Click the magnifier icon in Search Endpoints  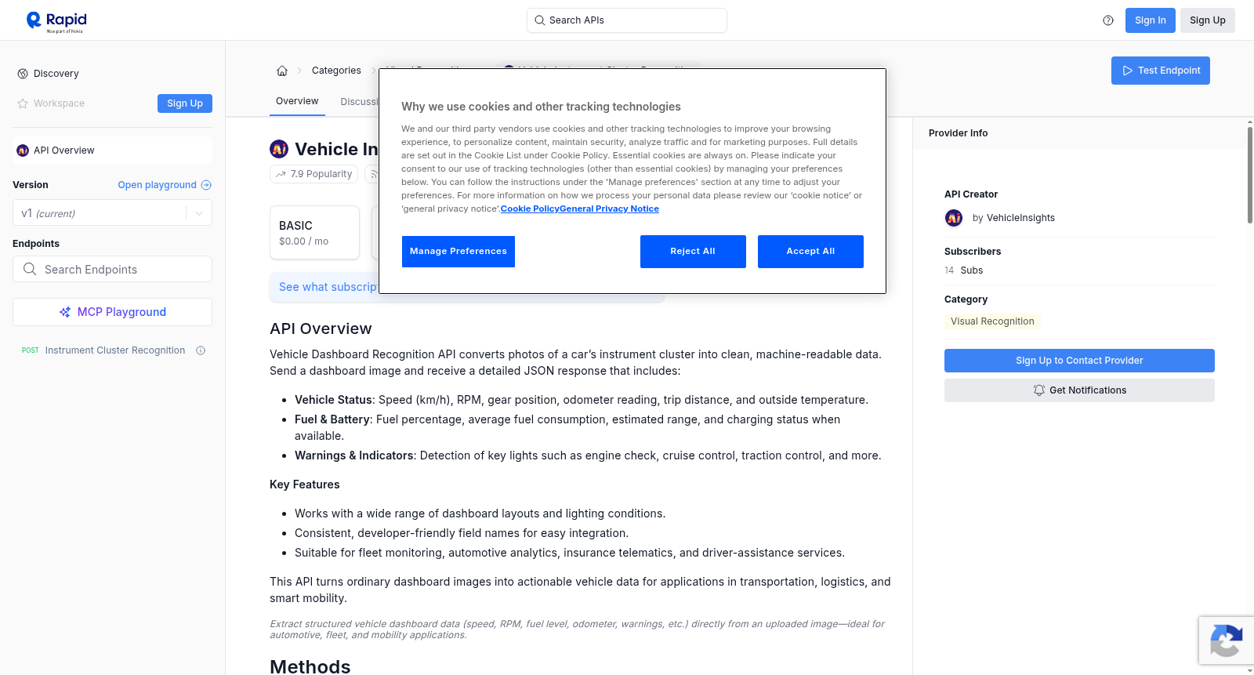click(x=30, y=269)
